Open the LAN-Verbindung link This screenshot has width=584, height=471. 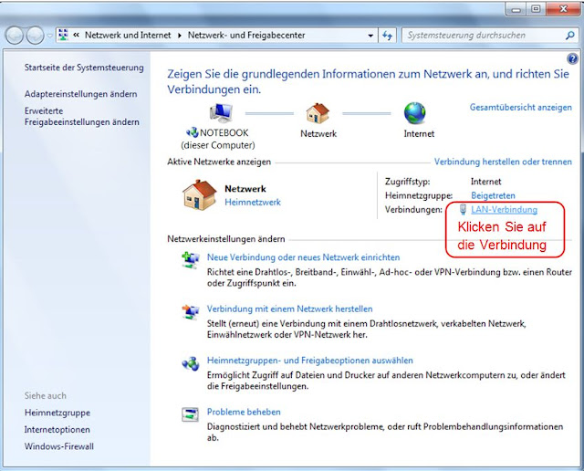click(x=504, y=210)
